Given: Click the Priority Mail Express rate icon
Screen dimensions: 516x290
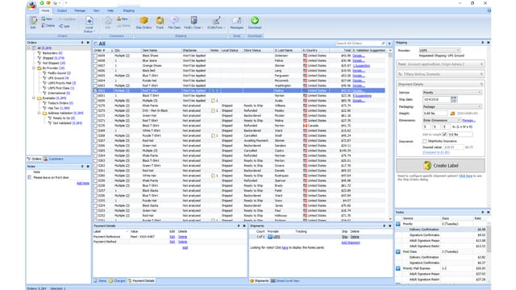Looking at the screenshot, I should [398, 268].
